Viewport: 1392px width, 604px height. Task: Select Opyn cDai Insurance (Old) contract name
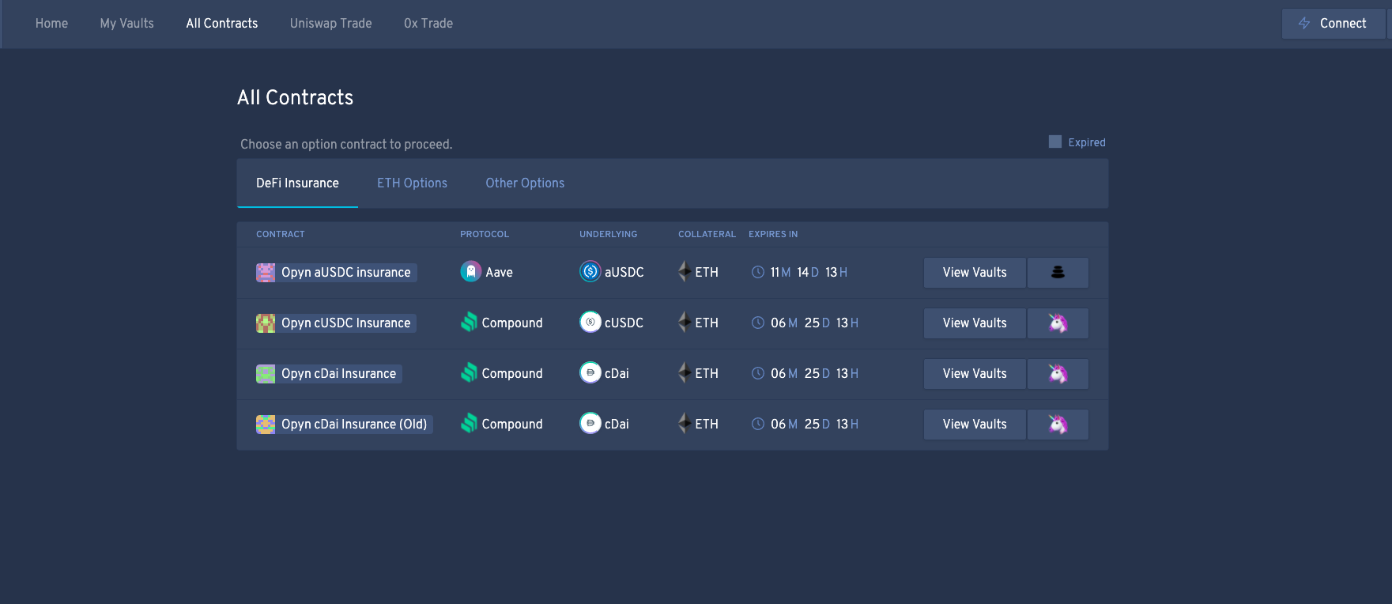pos(354,425)
